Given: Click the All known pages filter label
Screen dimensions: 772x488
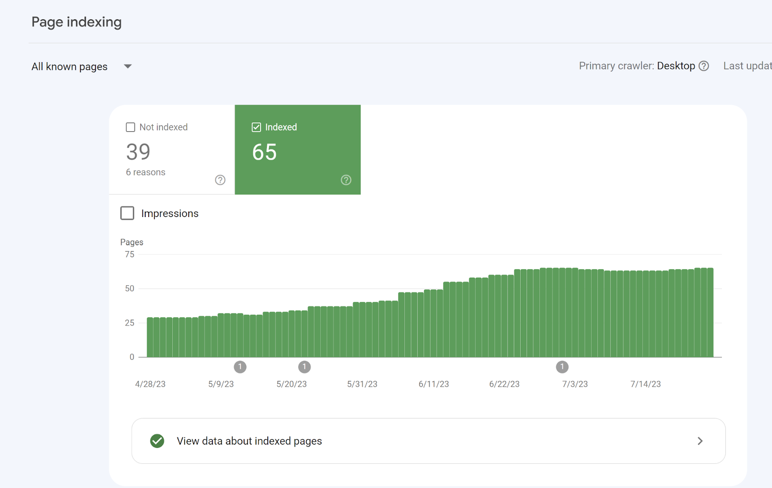Looking at the screenshot, I should tap(69, 67).
